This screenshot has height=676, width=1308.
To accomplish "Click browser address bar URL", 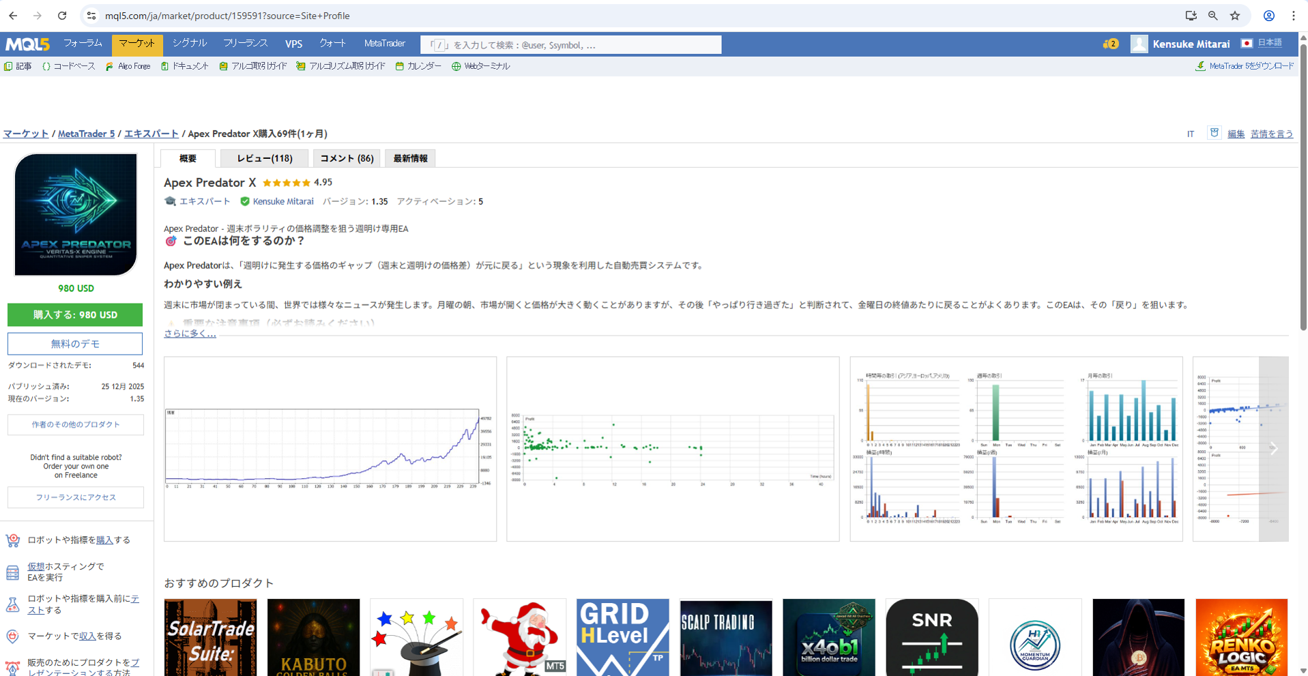I will coord(227,16).
